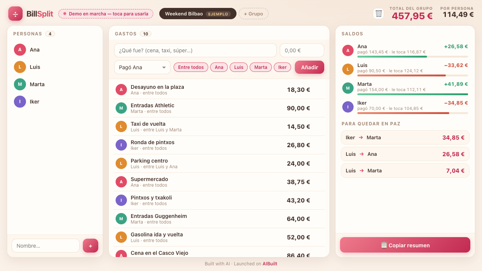The height and width of the screenshot is (271, 482).
Task: Click Ana's avatar in Personas list
Action: click(x=20, y=50)
